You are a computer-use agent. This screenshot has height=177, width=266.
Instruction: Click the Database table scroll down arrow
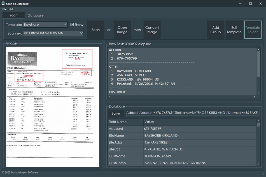[x=258, y=164]
